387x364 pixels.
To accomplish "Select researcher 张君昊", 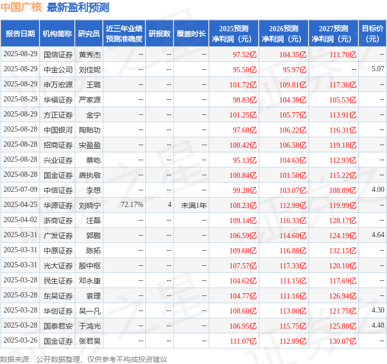I will point(89,341).
